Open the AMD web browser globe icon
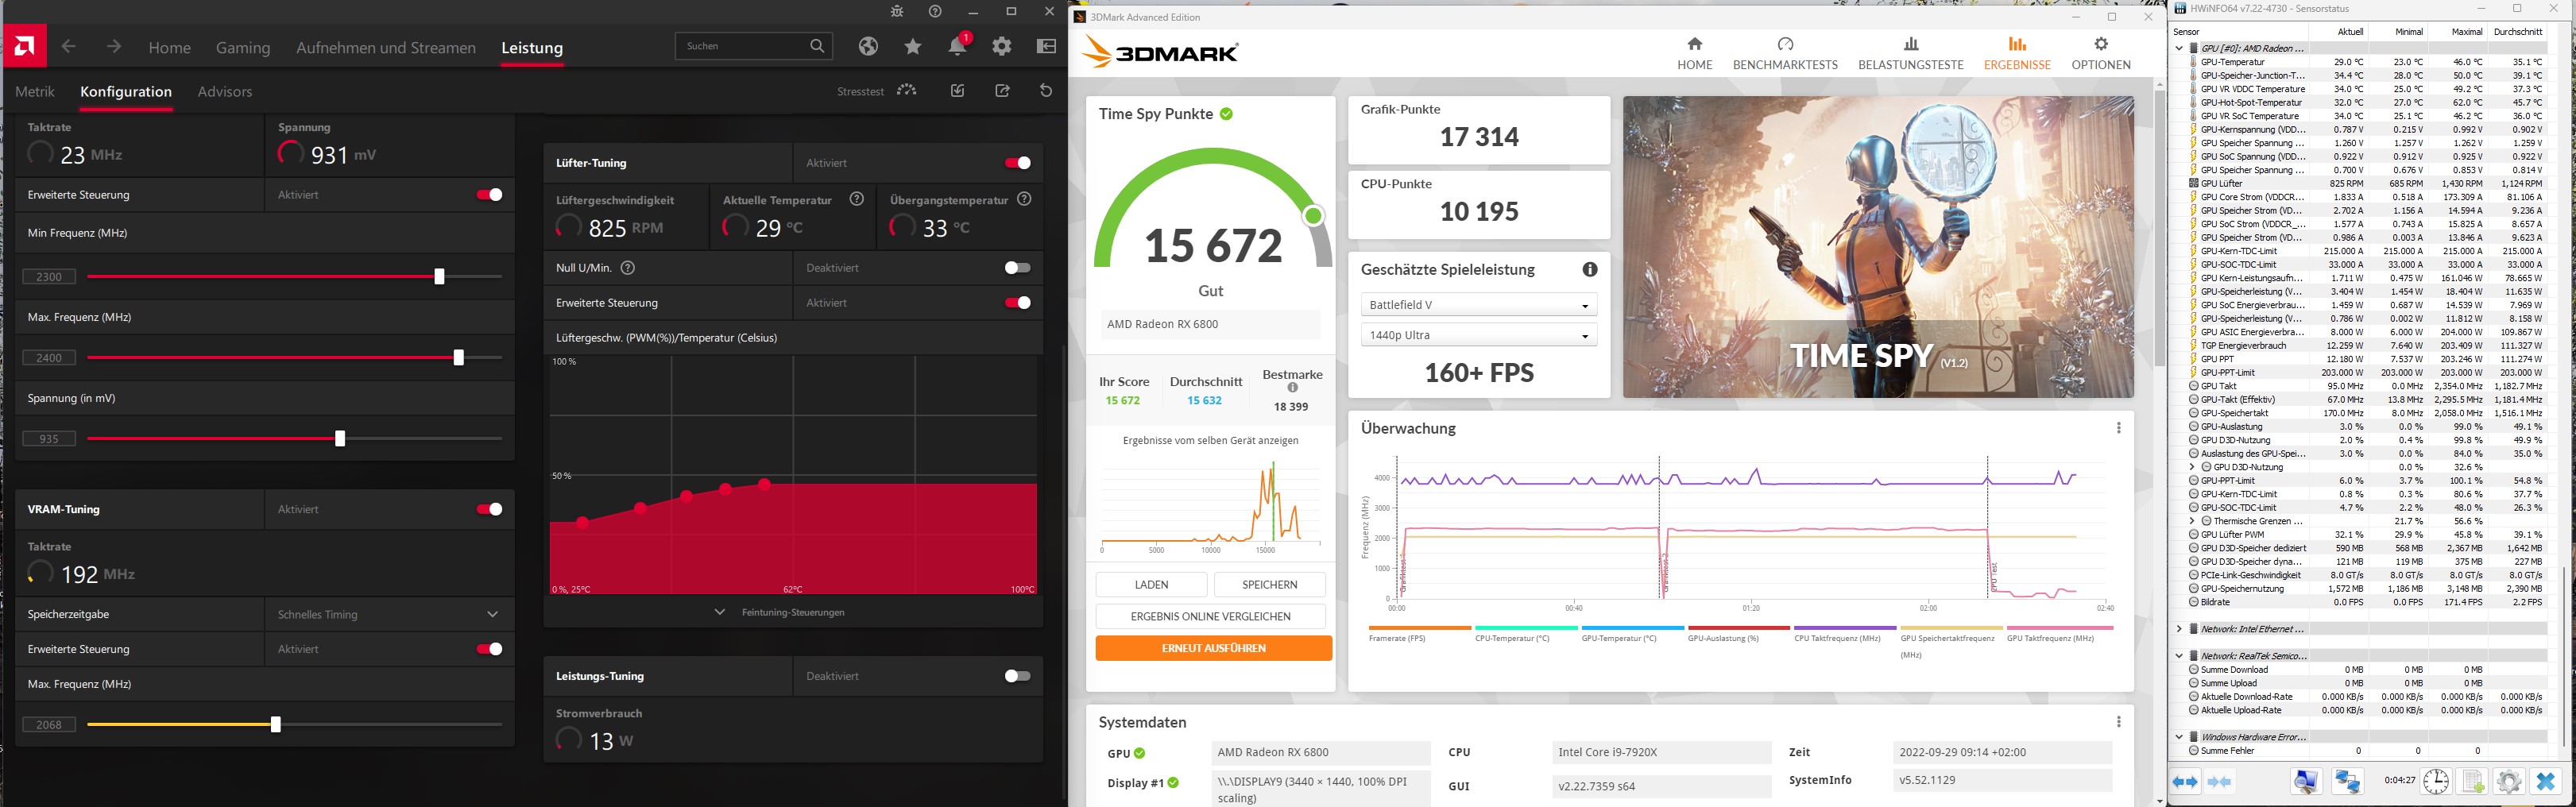 click(x=868, y=46)
